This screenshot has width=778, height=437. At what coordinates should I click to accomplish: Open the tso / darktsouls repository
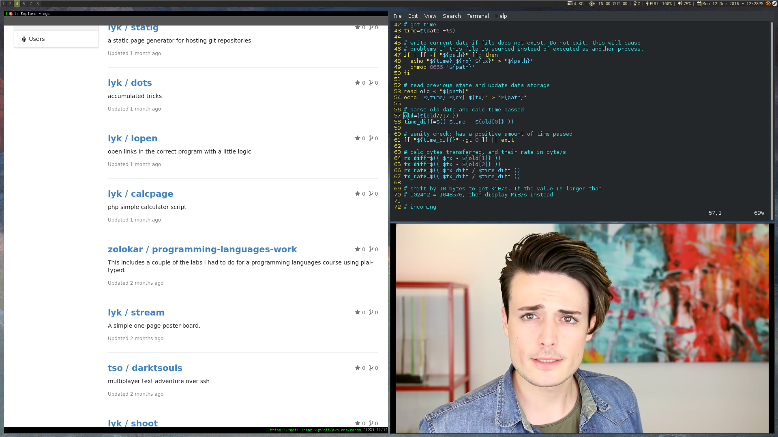(145, 368)
